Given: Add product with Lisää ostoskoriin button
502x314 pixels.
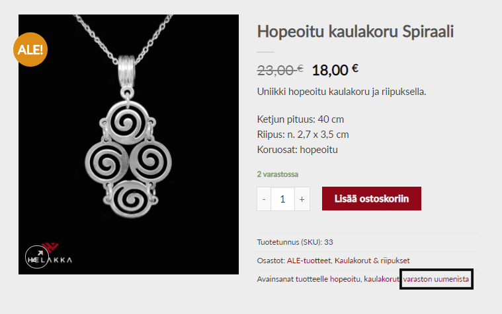Looking at the screenshot, I should pyautogui.click(x=372, y=199).
